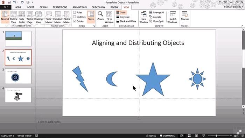Viewport: 245px width, 138px height.
Task: Switch to Slide Sorter from status bar
Action: click(189, 136)
